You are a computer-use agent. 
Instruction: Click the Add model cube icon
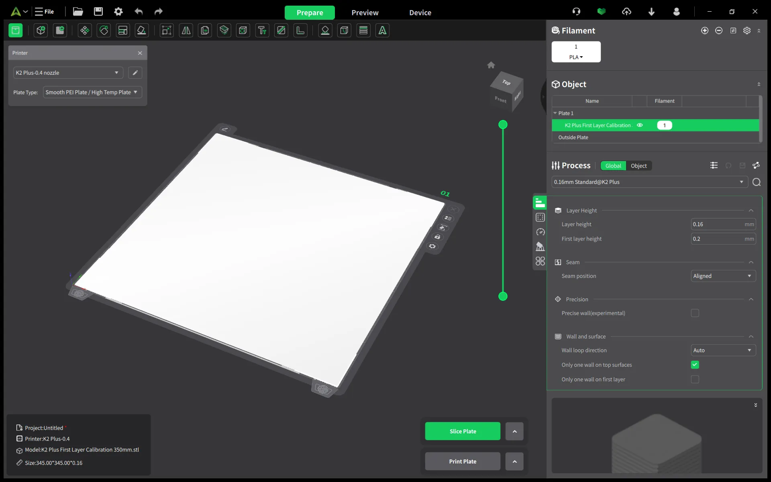[41, 30]
